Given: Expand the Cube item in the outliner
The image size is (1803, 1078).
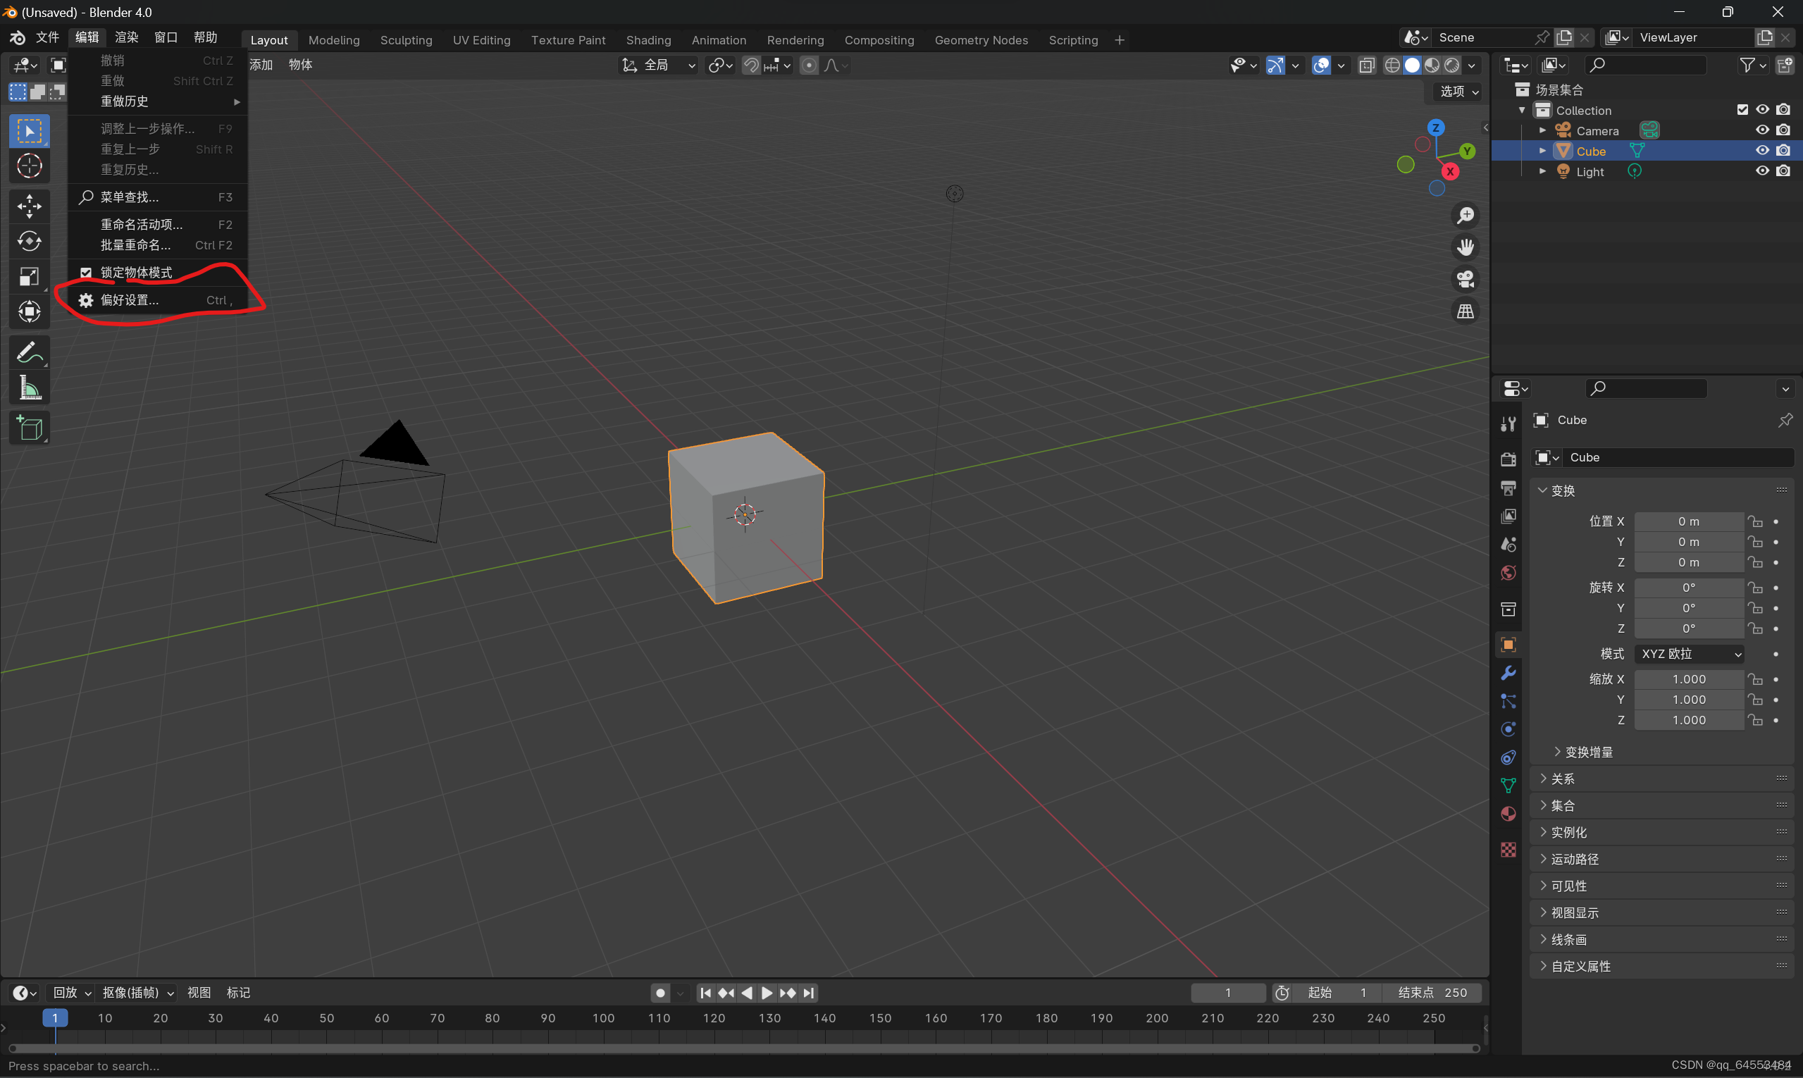Looking at the screenshot, I should tap(1542, 150).
